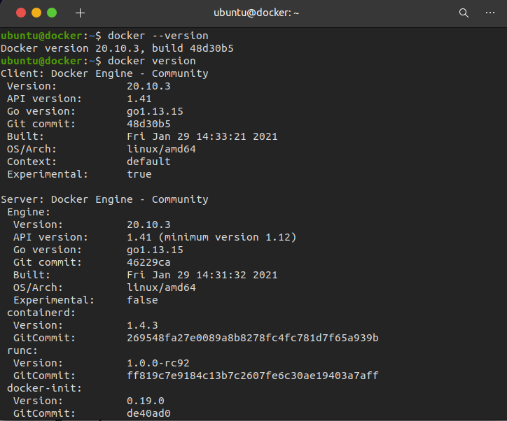
Task: Click Context value 'default'
Action: 148,162
